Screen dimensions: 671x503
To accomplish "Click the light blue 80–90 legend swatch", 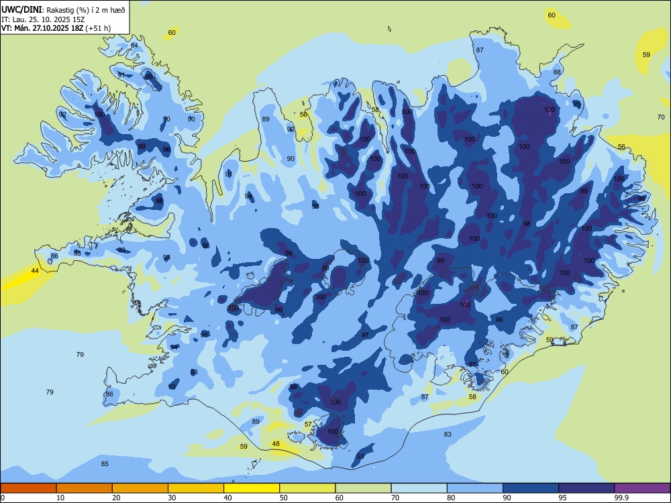I will pos(475,488).
